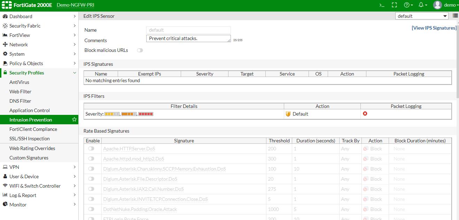Click View IPS Signatures link

(434, 28)
